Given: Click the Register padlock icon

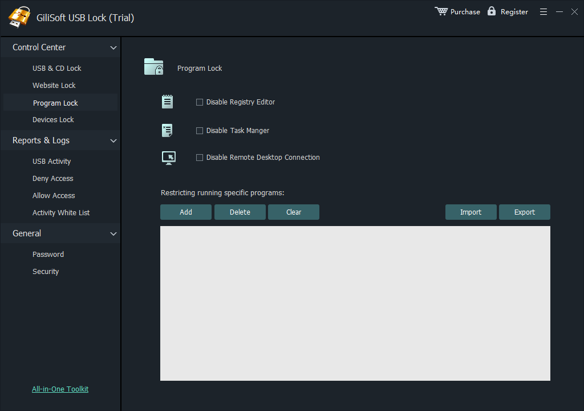Looking at the screenshot, I should (492, 11).
